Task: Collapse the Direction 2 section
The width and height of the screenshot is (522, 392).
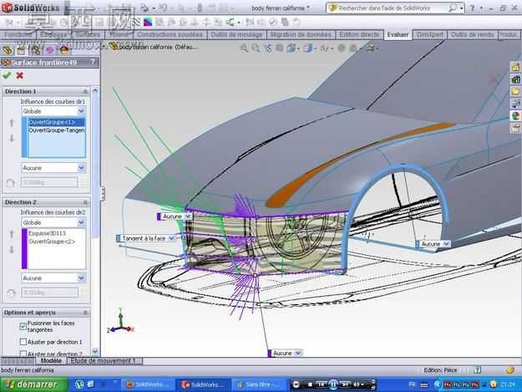Action: tap(85, 202)
